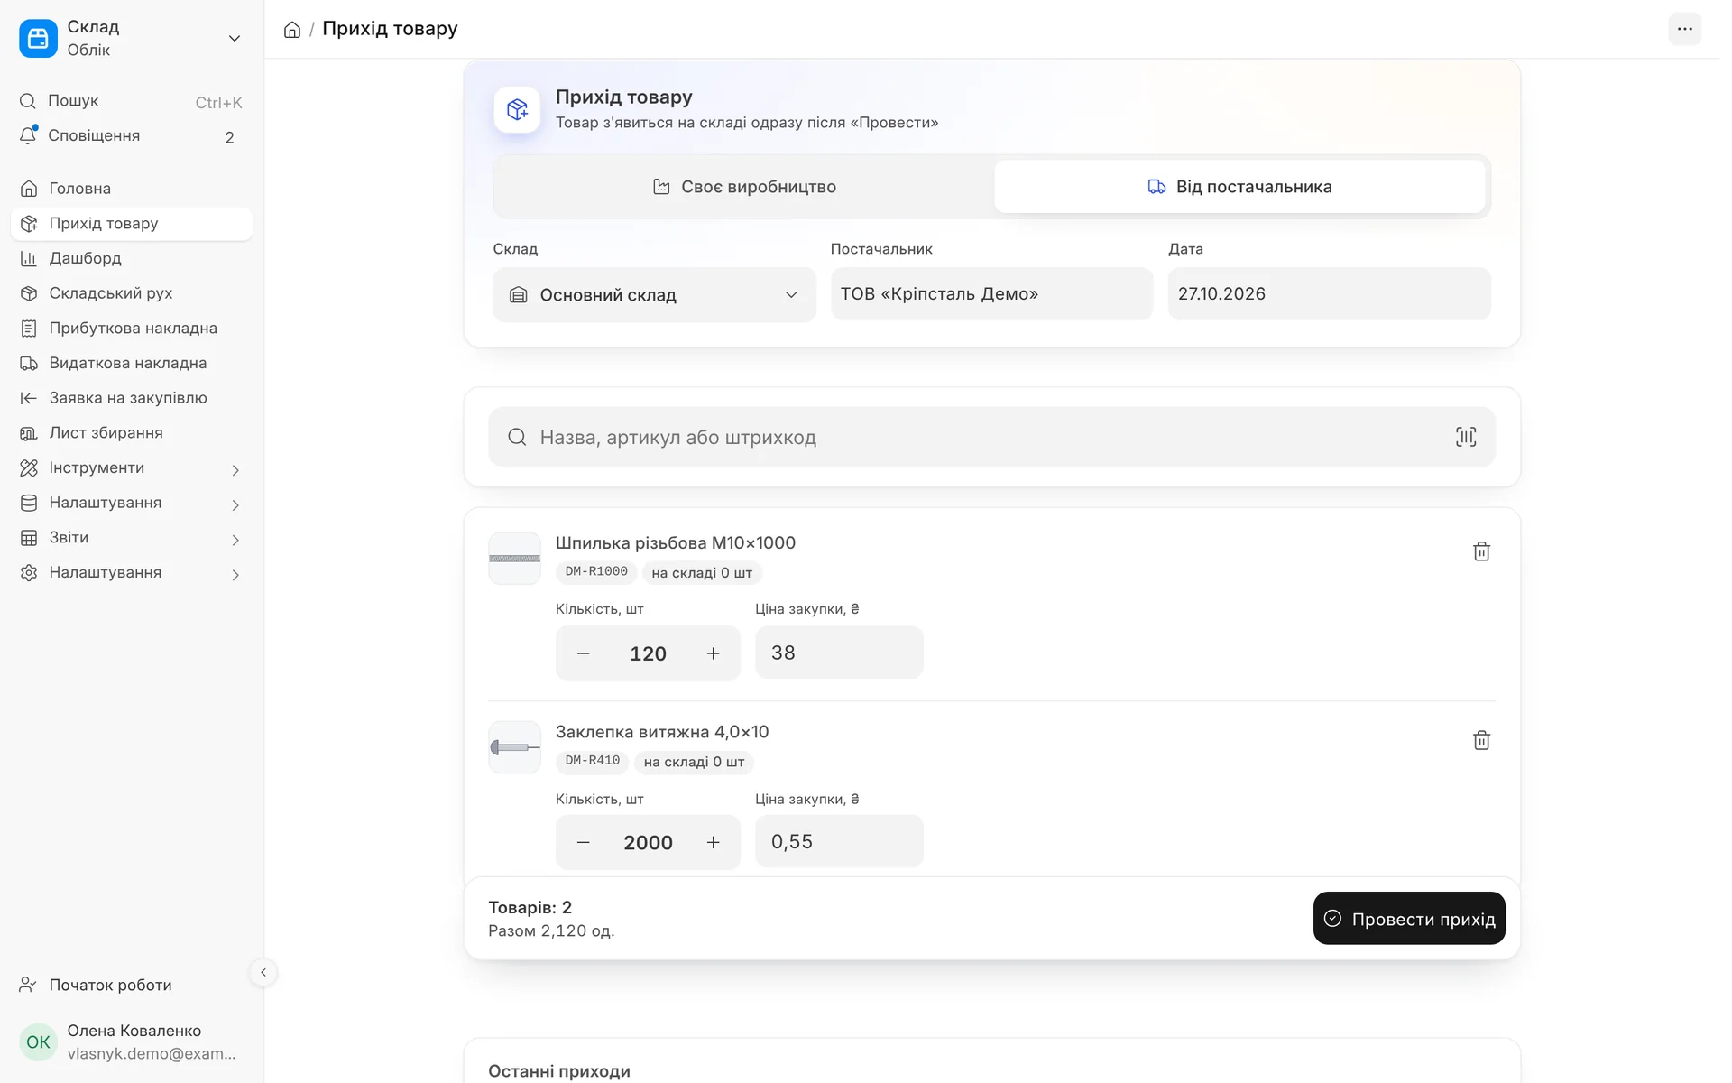1732x1083 pixels.
Task: Click Провести прихід button
Action: (x=1409, y=919)
